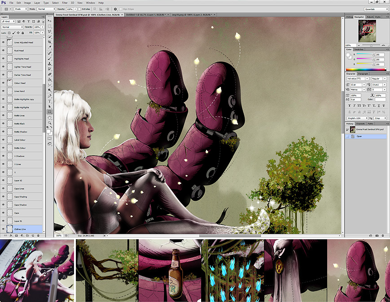Image resolution: width=390 pixels, height=302 pixels.
Task: Select the Quick Selection tool
Action: click(49, 37)
